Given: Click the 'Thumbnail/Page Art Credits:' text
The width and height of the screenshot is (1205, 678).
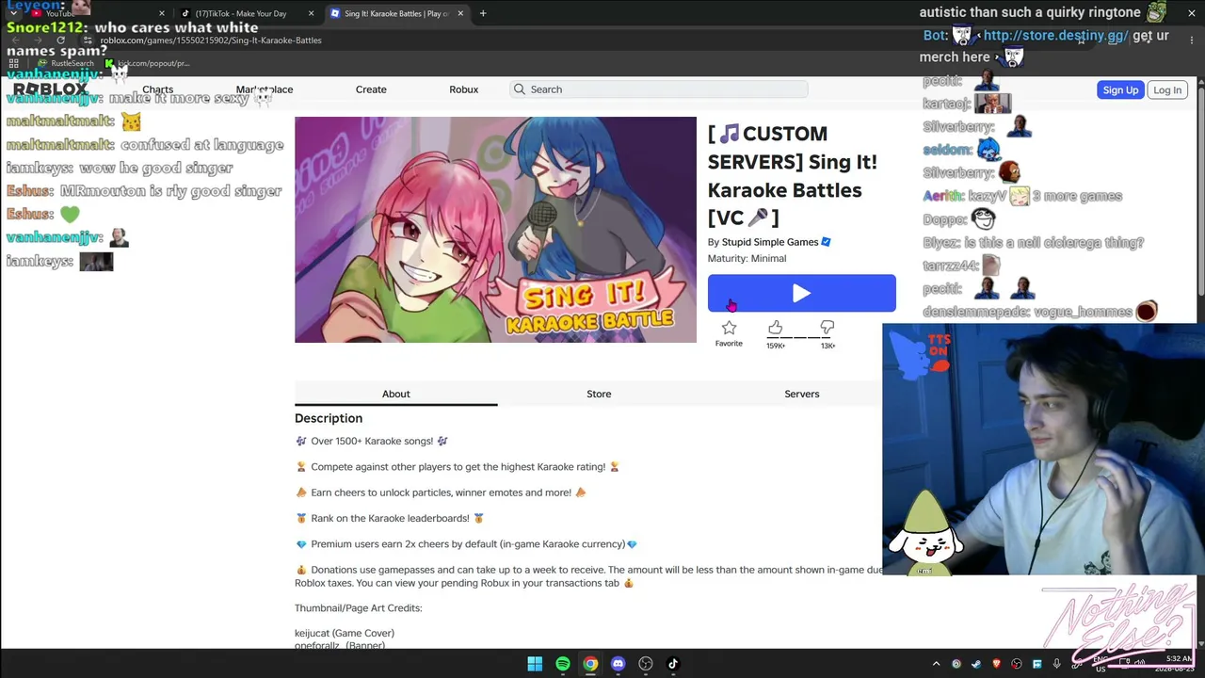Looking at the screenshot, I should (359, 607).
